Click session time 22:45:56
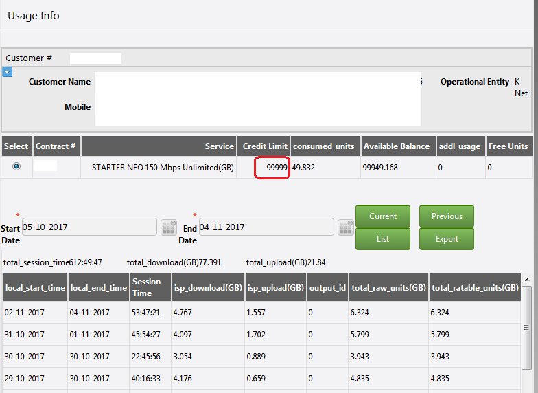This screenshot has width=538, height=393. [145, 357]
